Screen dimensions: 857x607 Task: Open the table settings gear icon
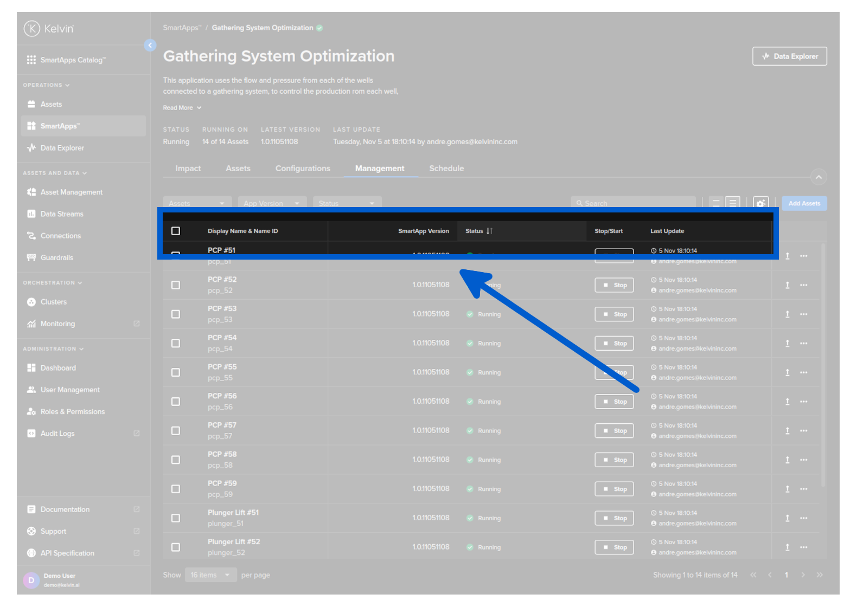(x=760, y=203)
